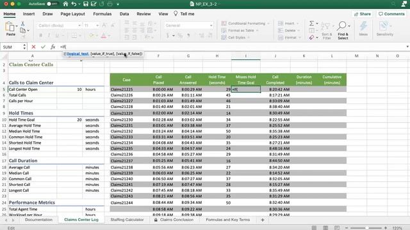
Task: Click the Bold B icon
Action: pyautogui.click(x=40, y=35)
